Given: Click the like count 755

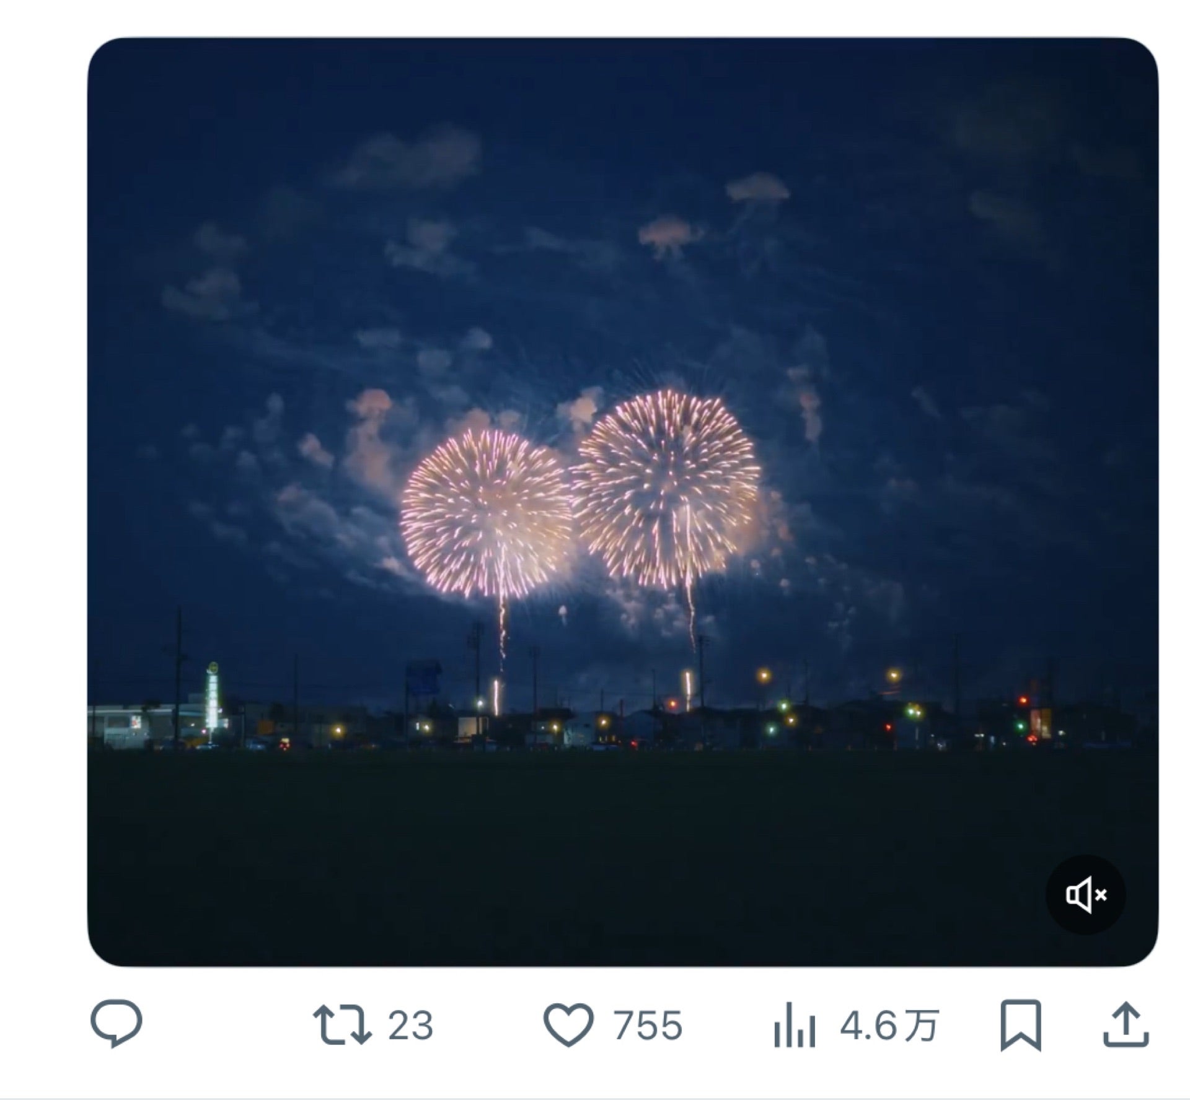Looking at the screenshot, I should click(648, 1025).
